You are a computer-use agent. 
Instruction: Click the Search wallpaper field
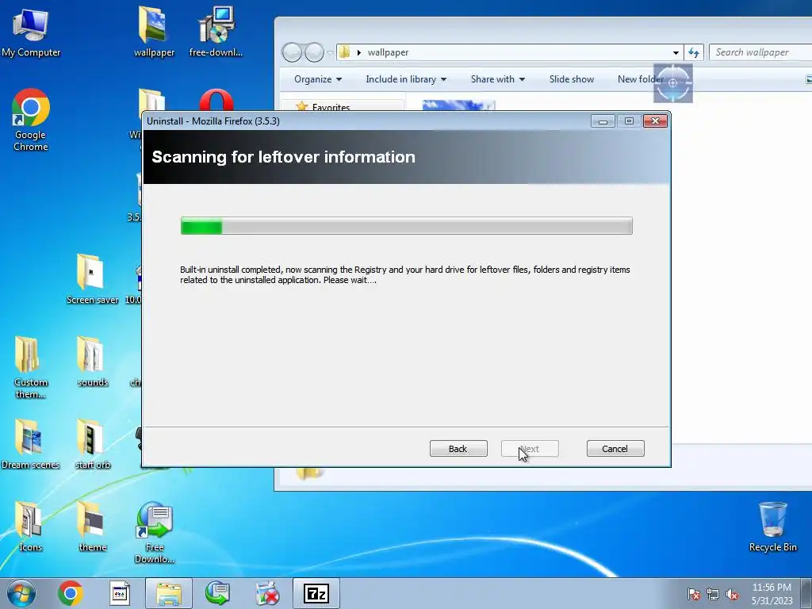pyautogui.click(x=760, y=52)
